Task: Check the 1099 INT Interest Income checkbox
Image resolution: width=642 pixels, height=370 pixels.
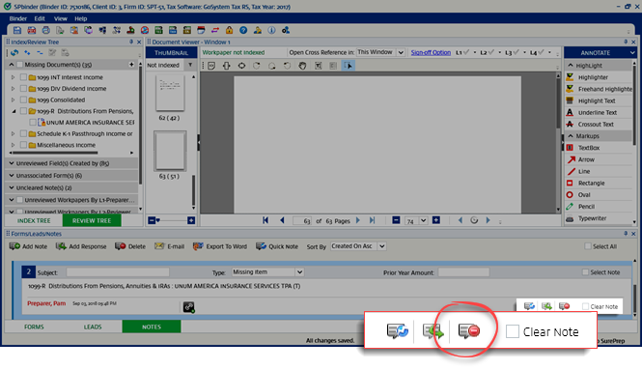Action: [x=23, y=77]
